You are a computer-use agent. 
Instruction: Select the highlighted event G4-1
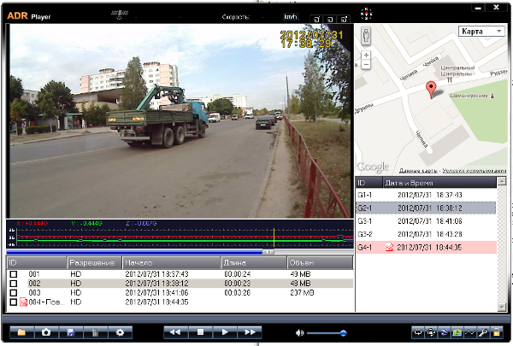(426, 247)
